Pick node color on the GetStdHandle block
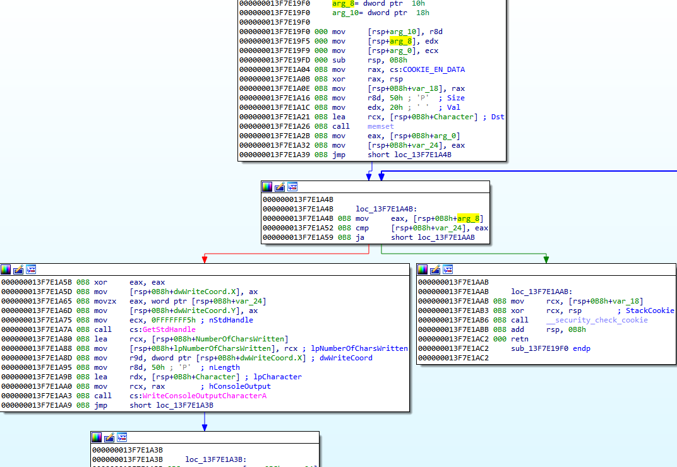 6,269
